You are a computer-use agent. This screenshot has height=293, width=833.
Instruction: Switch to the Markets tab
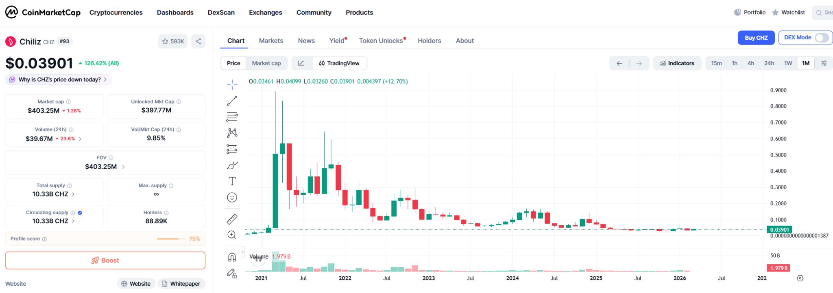[x=271, y=41]
